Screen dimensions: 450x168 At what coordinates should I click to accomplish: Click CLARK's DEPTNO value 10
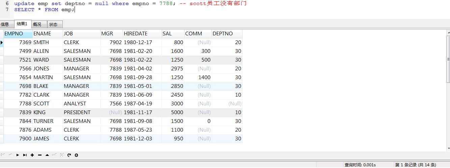click(x=227, y=95)
